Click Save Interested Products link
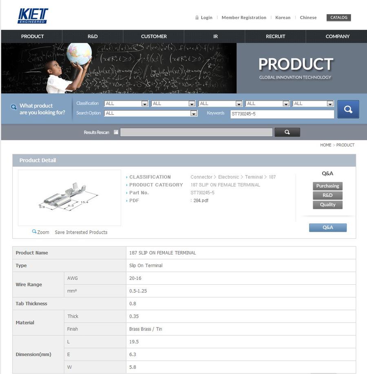Image resolution: width=367 pixels, height=374 pixels. point(81,232)
